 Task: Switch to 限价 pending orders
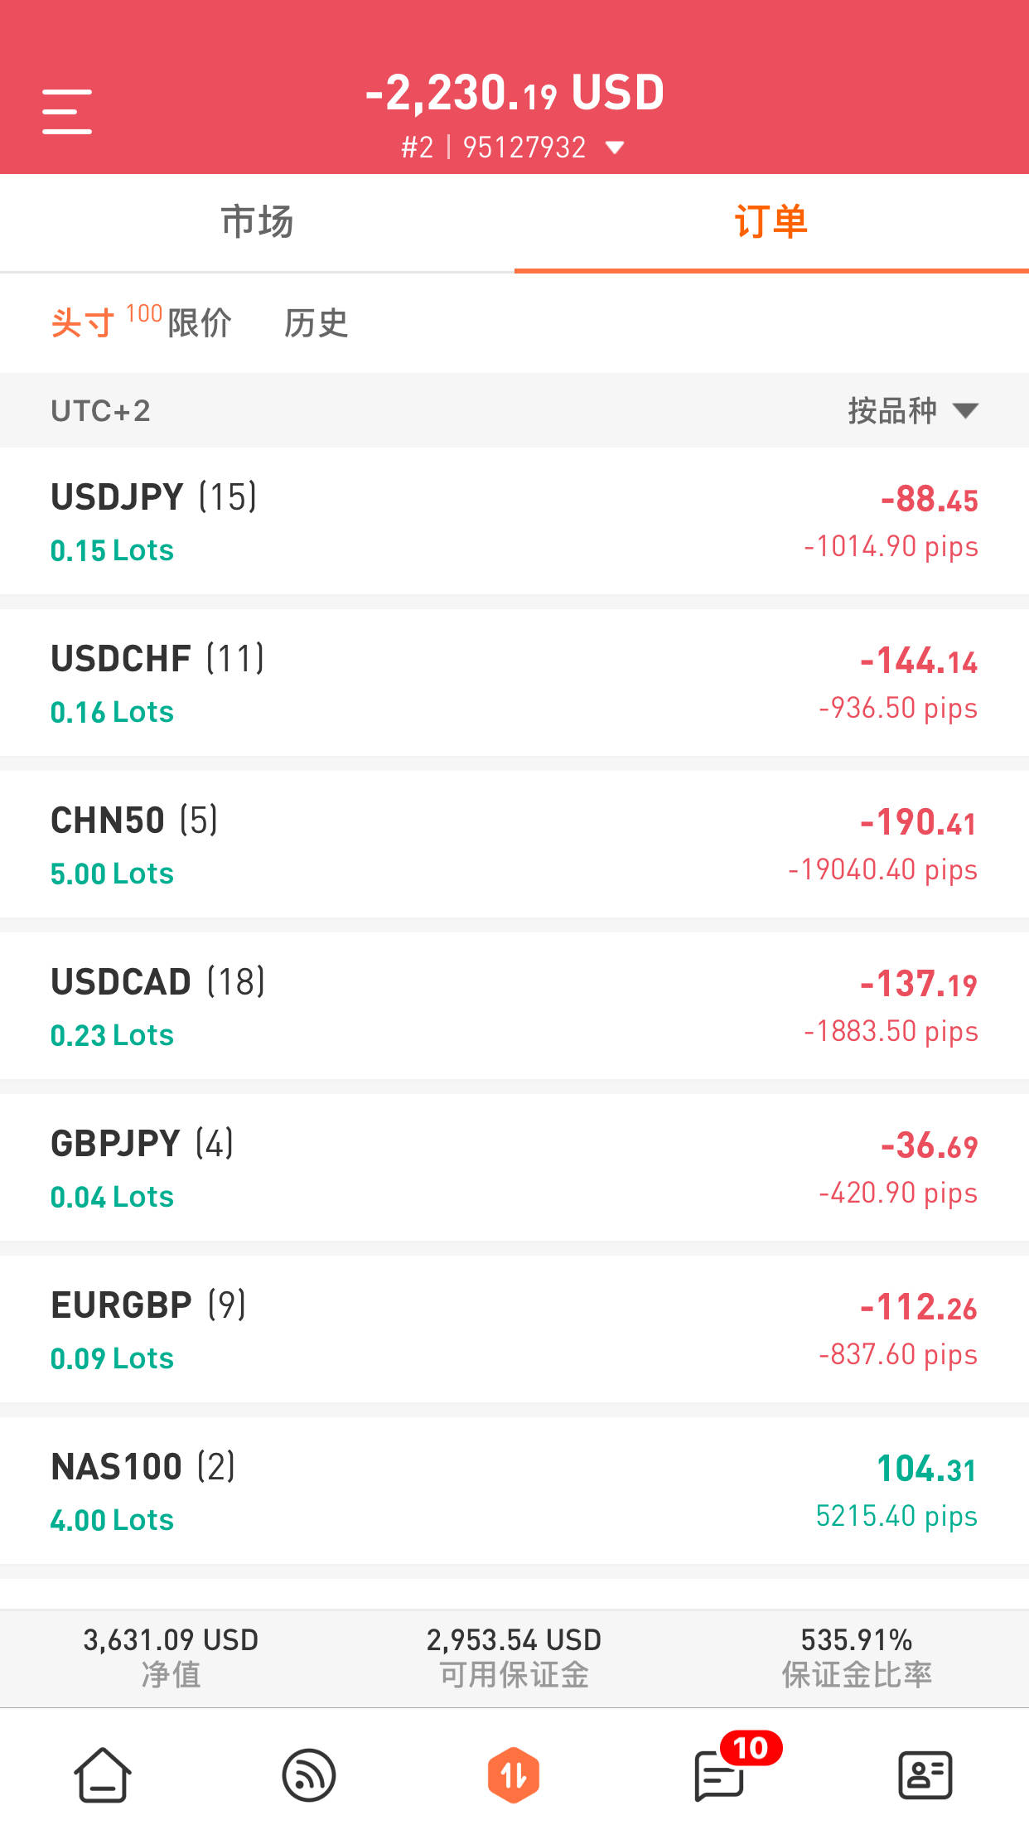(x=200, y=322)
